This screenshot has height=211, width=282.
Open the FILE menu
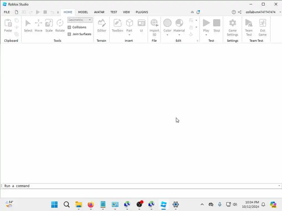click(x=7, y=12)
